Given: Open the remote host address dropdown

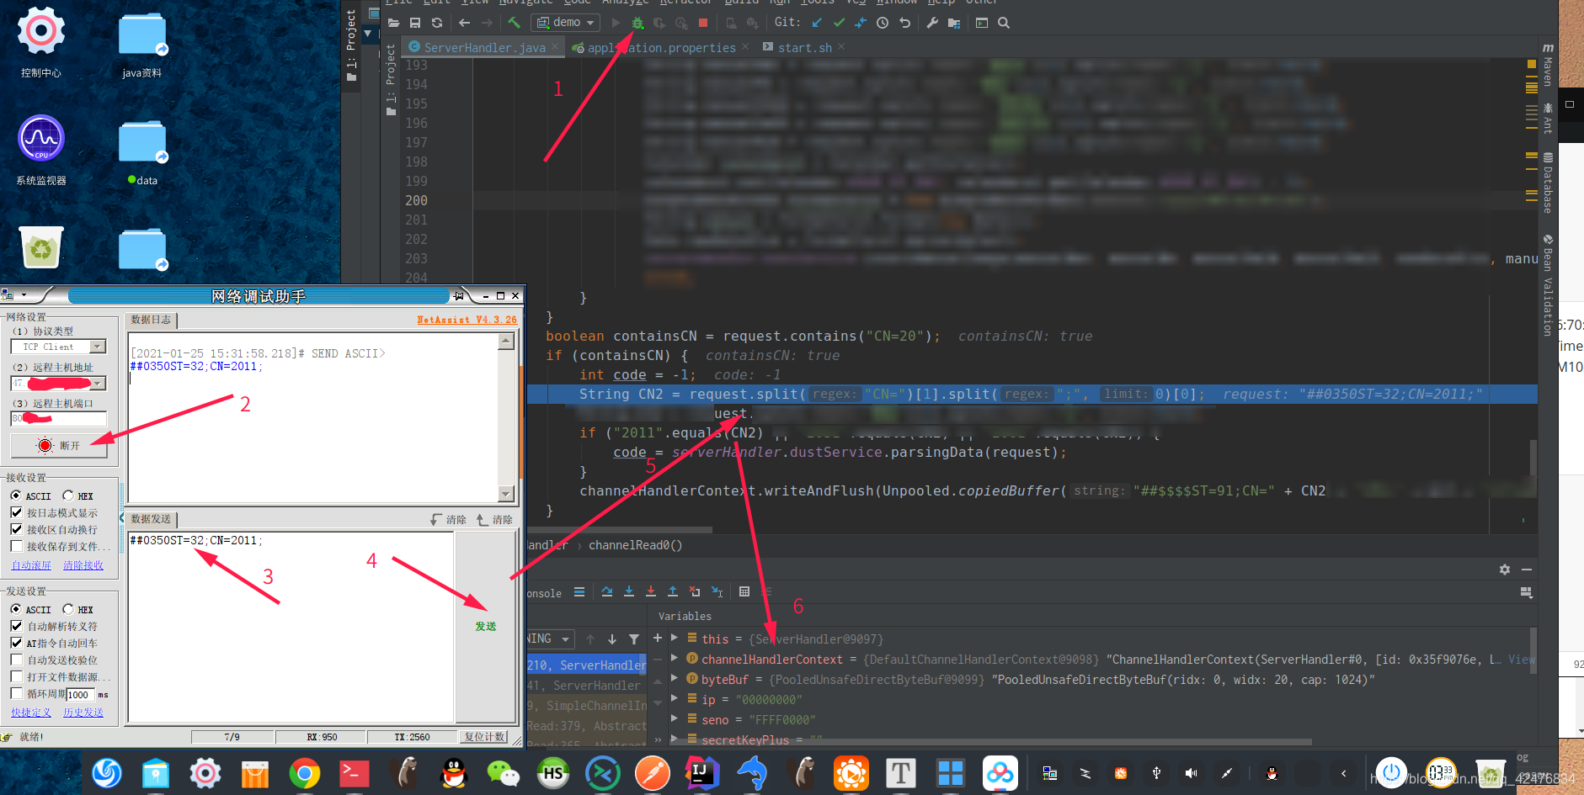Looking at the screenshot, I should [x=99, y=384].
